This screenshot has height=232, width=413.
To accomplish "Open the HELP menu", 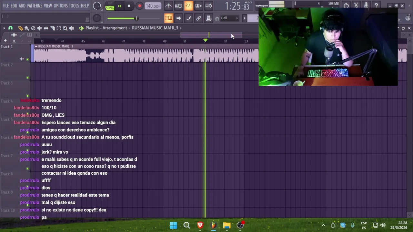I will pos(85,6).
